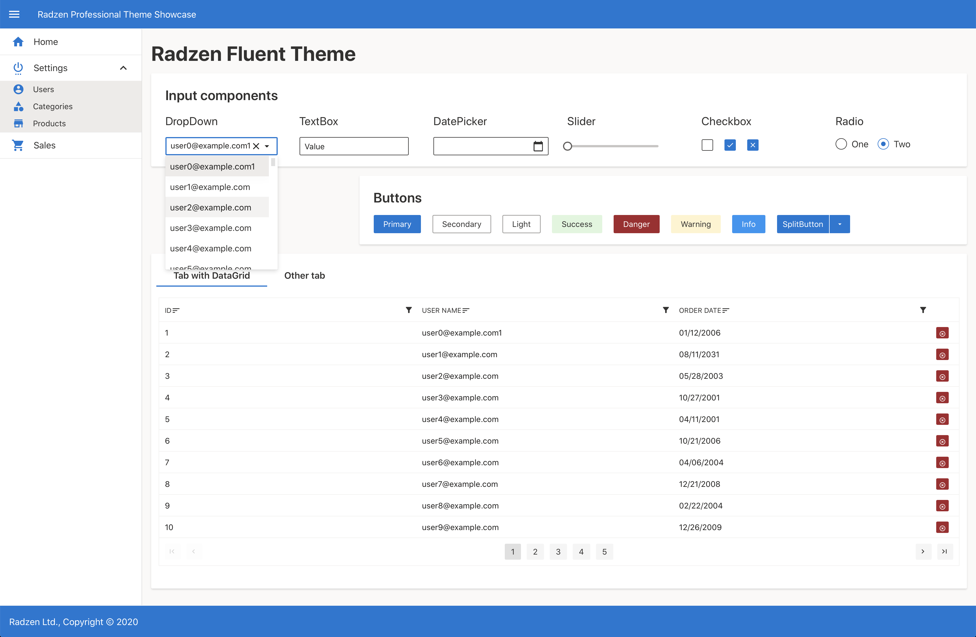Click the Home house icon

(x=18, y=42)
